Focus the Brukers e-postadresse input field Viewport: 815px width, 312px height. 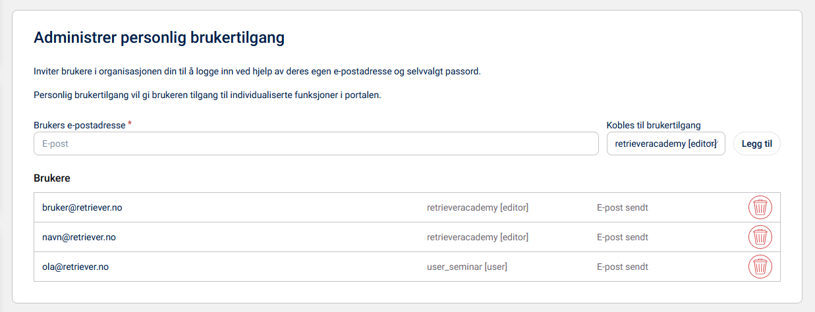click(316, 143)
